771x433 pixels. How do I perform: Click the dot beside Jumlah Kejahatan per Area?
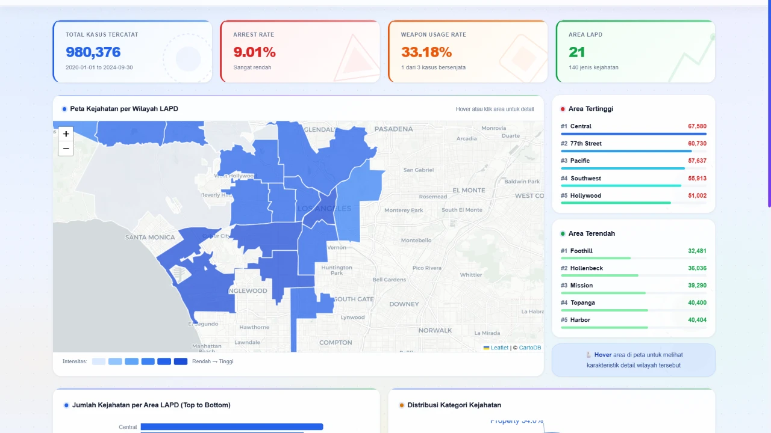(66, 405)
